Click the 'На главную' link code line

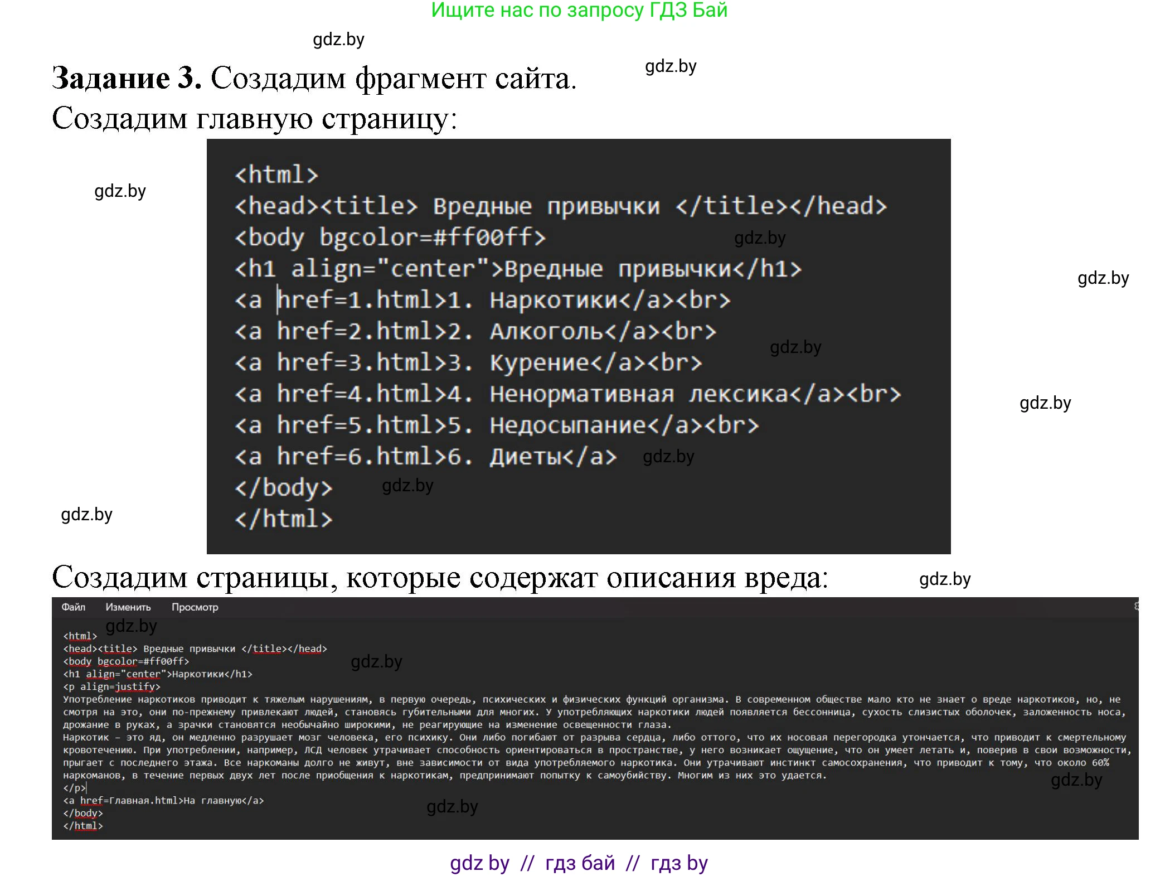pyautogui.click(x=163, y=800)
